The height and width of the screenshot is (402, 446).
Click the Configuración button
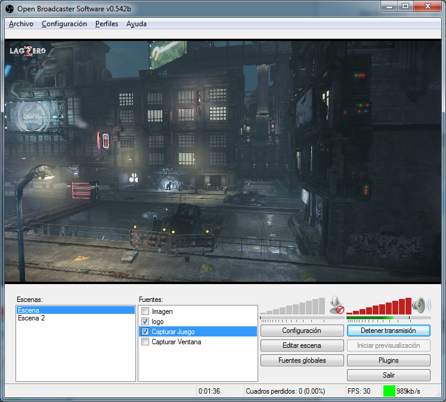(302, 331)
